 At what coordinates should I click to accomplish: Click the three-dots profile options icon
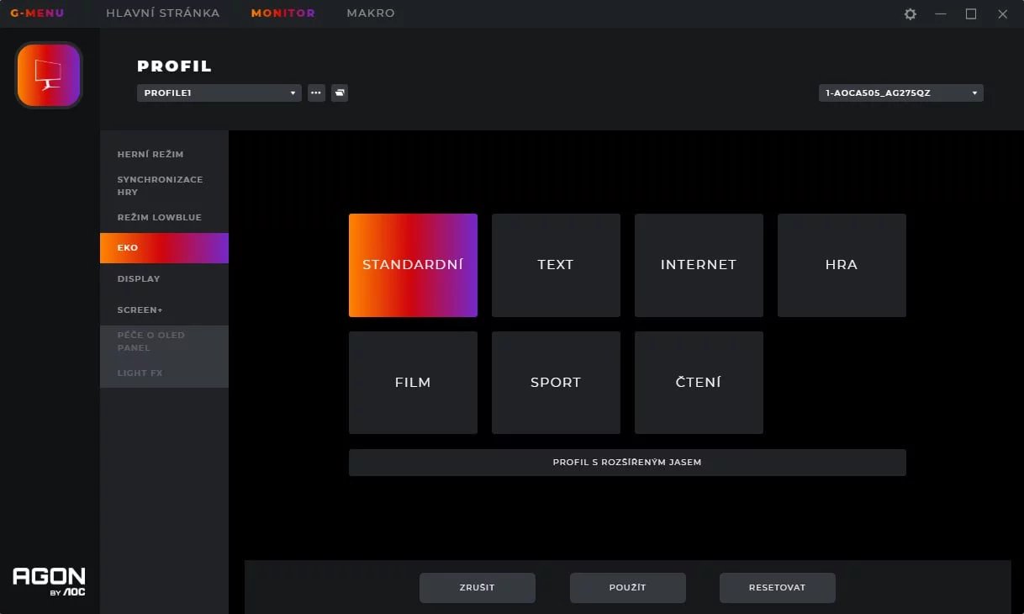pos(316,93)
